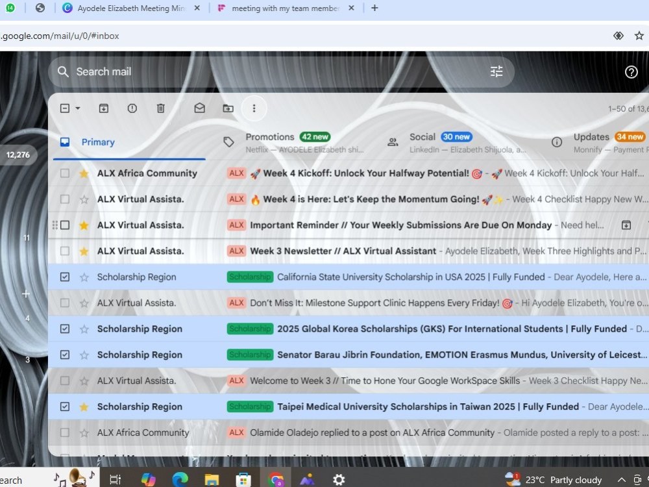Image resolution: width=649 pixels, height=487 pixels.
Task: Close the meeting with my team member tab
Action: (351, 8)
